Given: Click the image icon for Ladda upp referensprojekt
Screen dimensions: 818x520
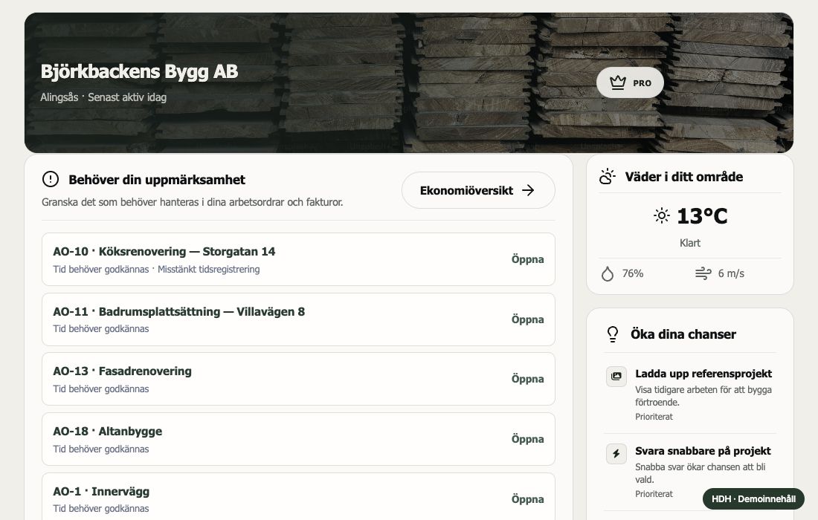Looking at the screenshot, I should pos(616,376).
